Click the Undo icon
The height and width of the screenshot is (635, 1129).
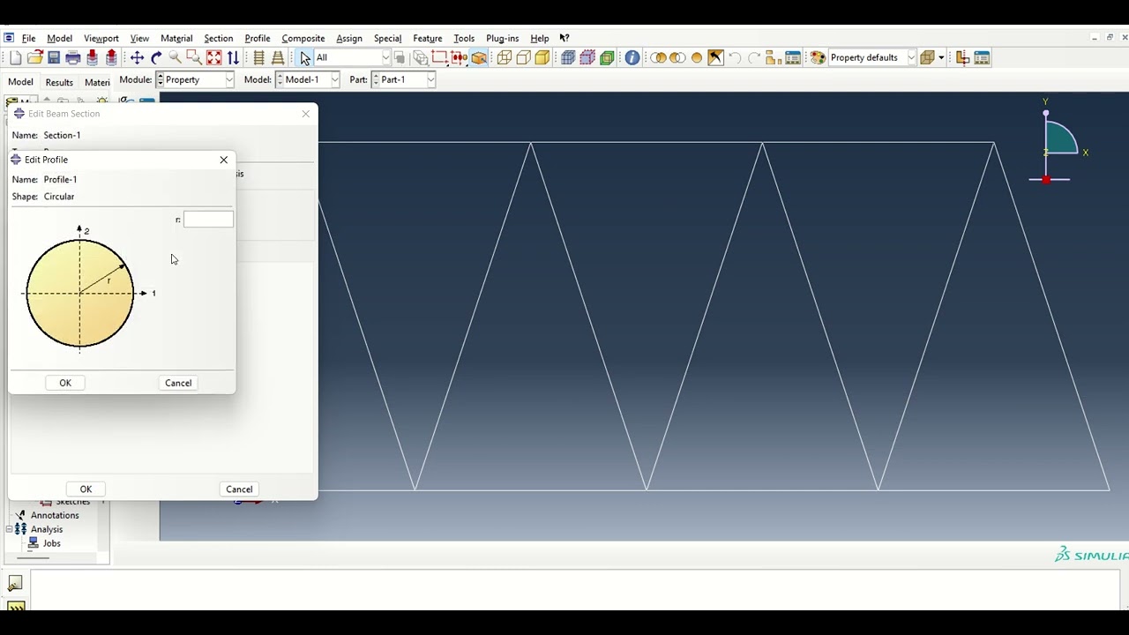point(735,58)
